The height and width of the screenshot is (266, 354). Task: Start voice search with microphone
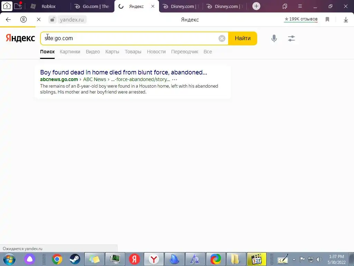tap(274, 38)
